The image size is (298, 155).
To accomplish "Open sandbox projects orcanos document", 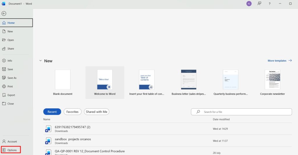I will tap(167, 141).
